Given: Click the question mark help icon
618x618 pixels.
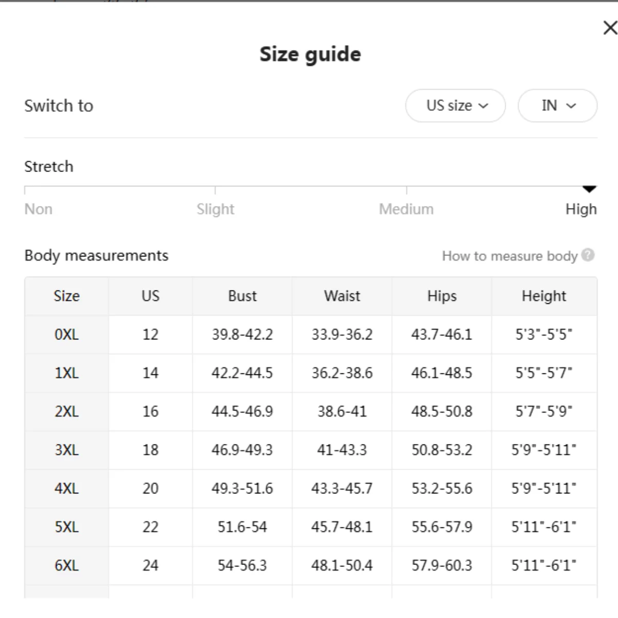Looking at the screenshot, I should (588, 255).
